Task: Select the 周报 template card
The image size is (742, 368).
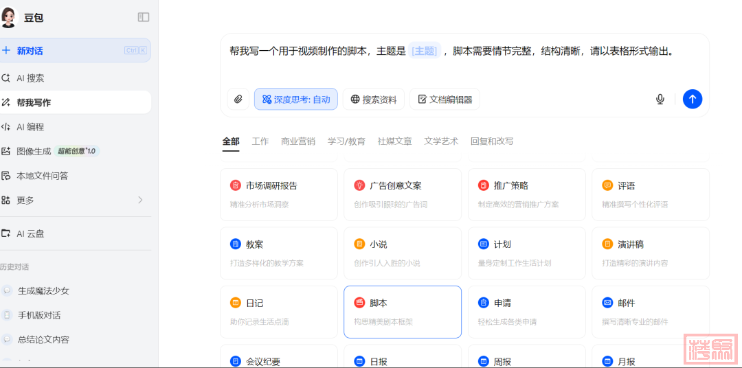Action: [x=527, y=356]
